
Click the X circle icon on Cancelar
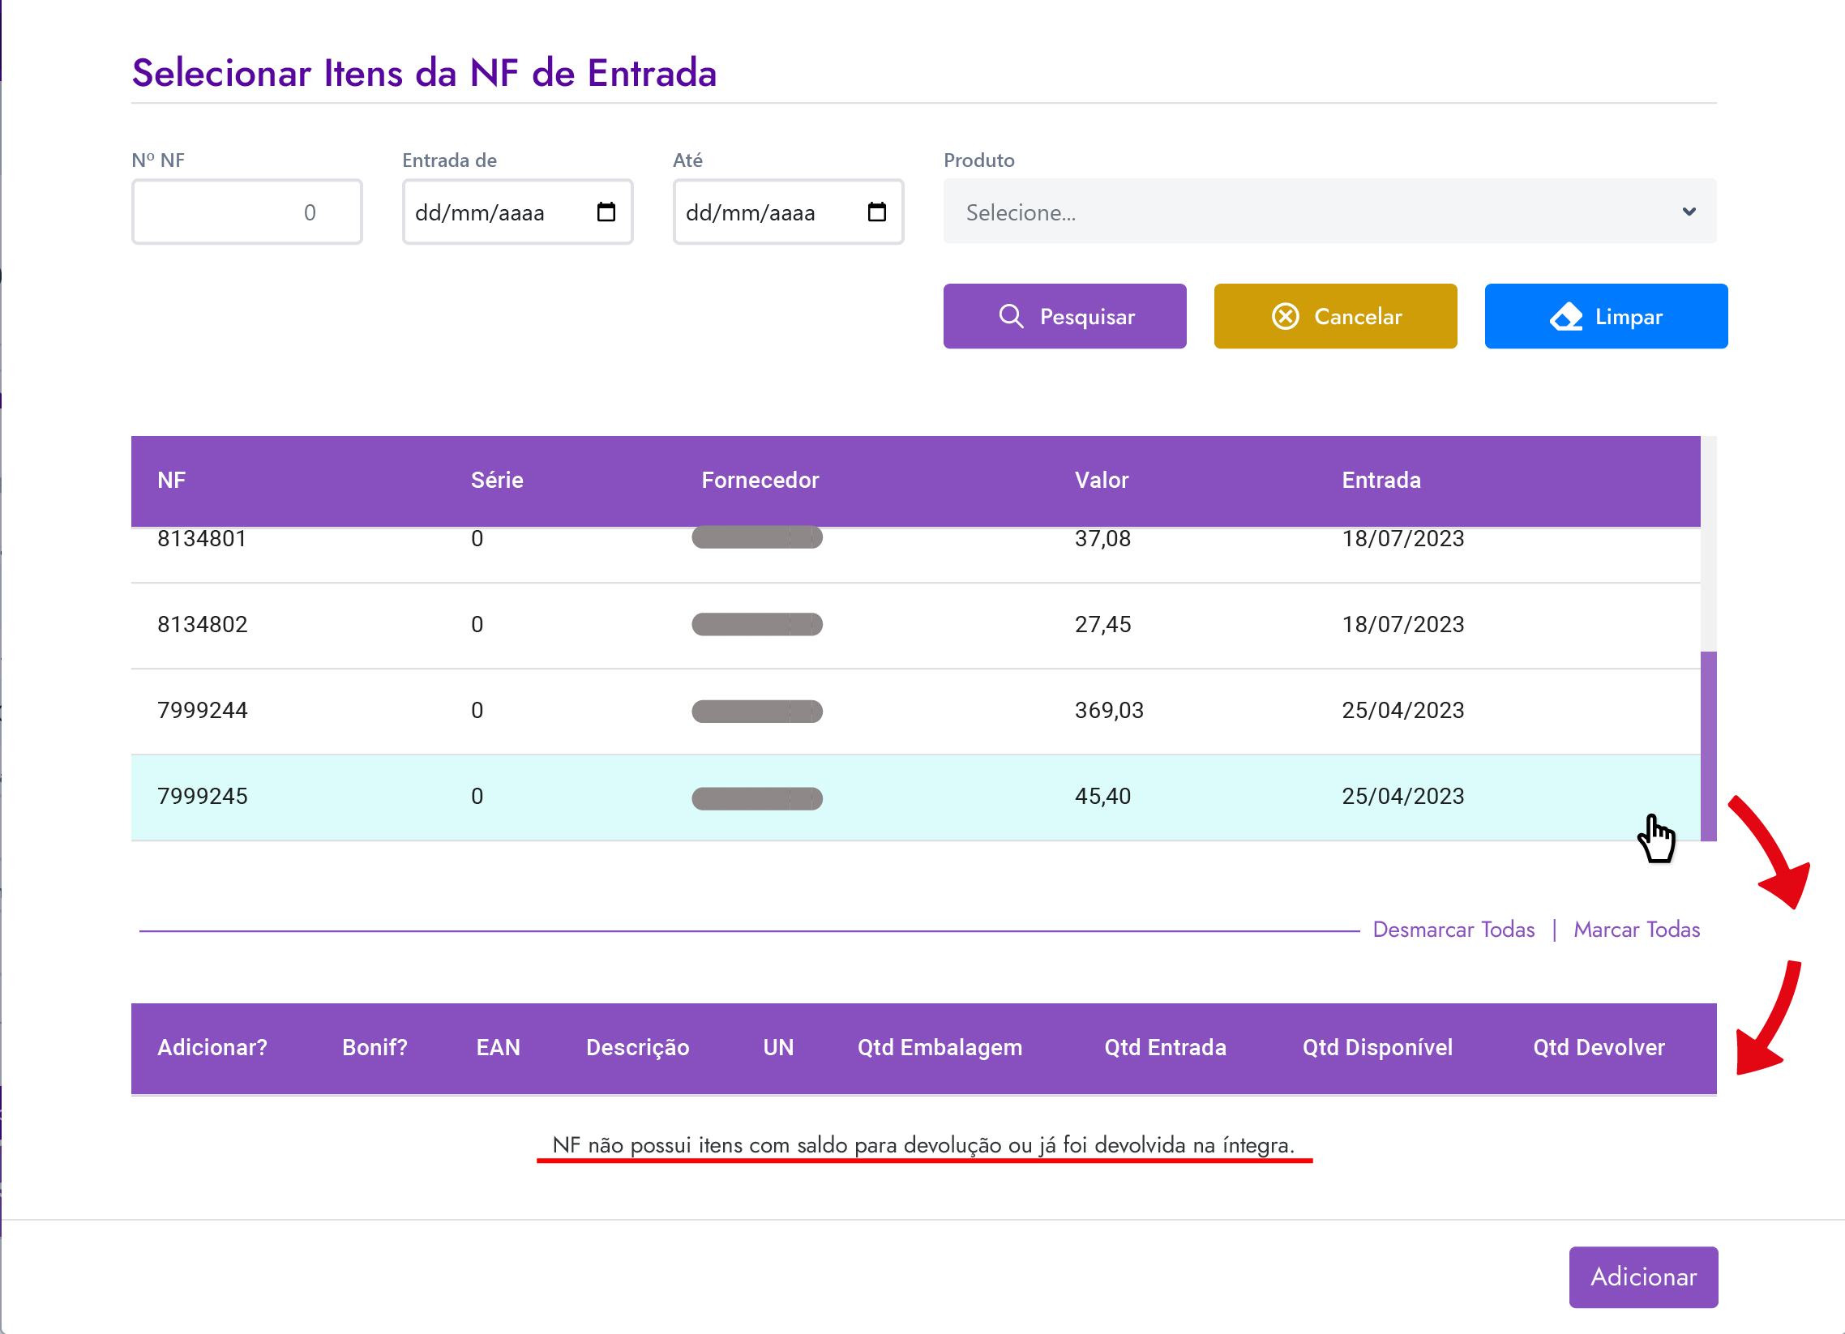pyautogui.click(x=1286, y=316)
